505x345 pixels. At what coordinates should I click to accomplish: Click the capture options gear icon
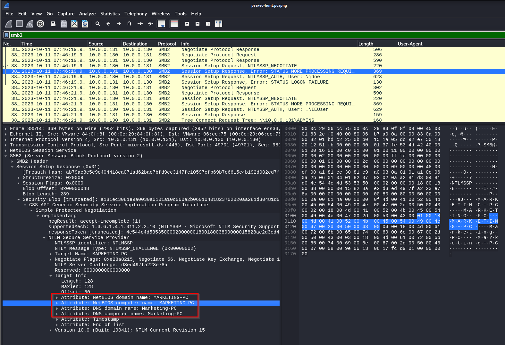click(x=40, y=24)
